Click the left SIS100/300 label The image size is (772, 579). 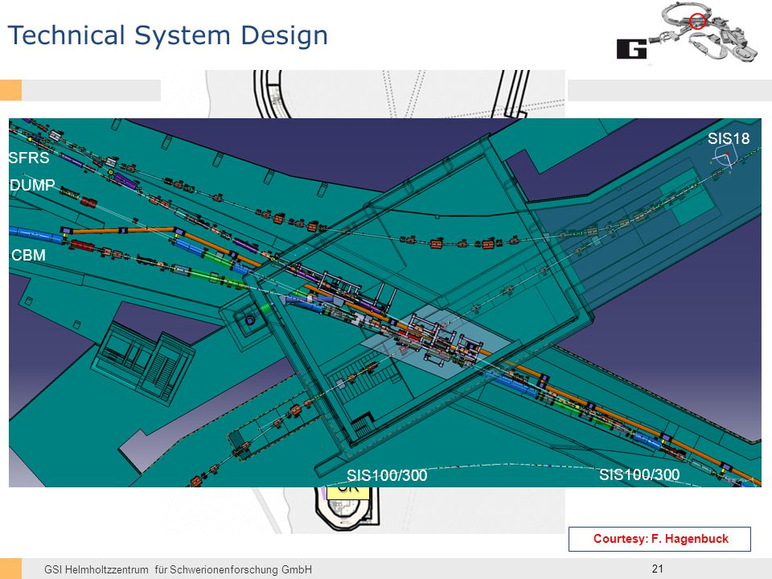(x=387, y=475)
